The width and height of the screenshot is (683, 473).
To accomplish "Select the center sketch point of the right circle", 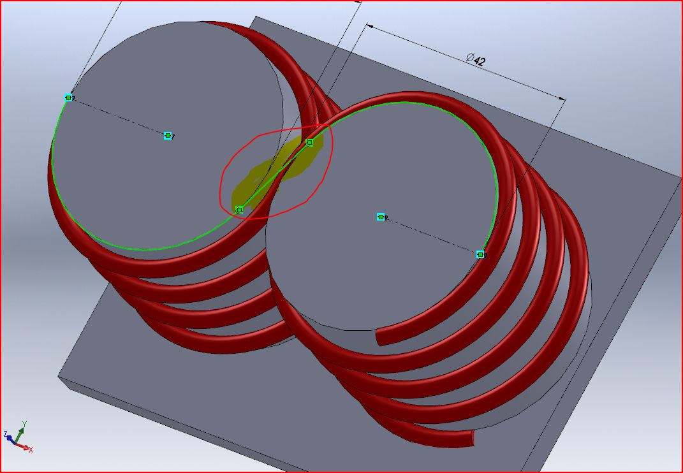I will point(381,217).
